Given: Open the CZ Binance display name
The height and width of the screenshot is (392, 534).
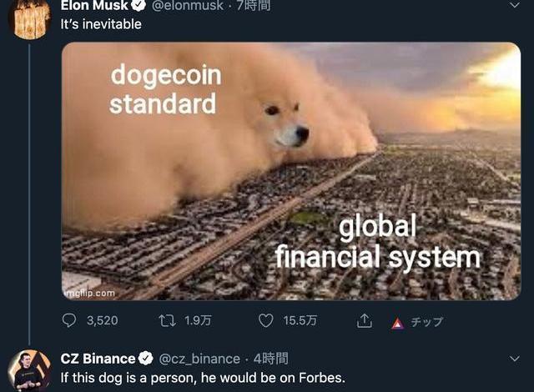Looking at the screenshot, I should 98,359.
